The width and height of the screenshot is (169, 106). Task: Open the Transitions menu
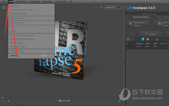click(x=21, y=1)
